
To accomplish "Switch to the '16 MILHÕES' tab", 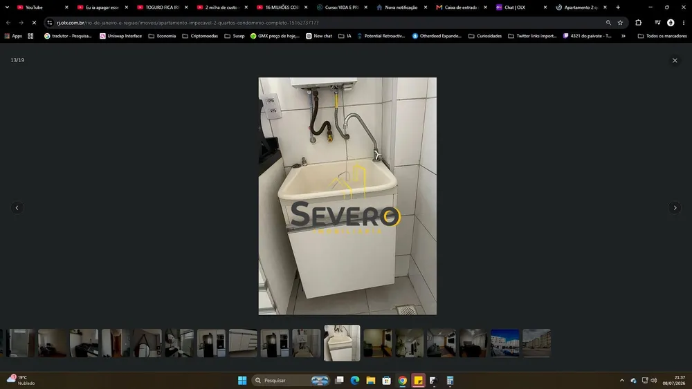I will pos(280,7).
